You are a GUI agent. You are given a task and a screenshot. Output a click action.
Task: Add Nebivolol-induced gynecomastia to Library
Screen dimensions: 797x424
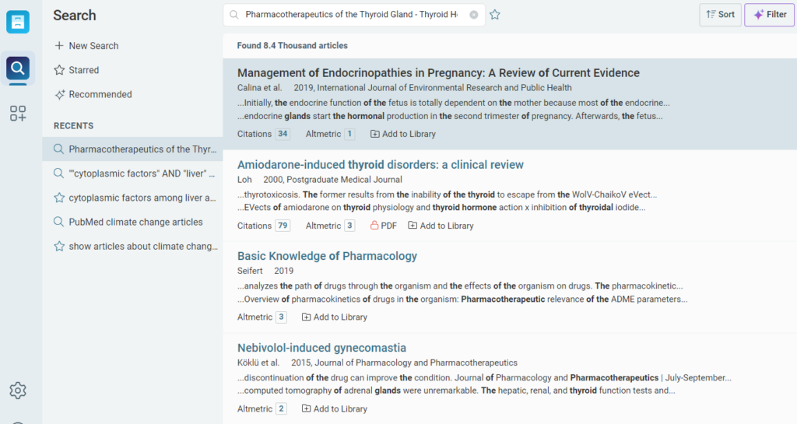[334, 408]
